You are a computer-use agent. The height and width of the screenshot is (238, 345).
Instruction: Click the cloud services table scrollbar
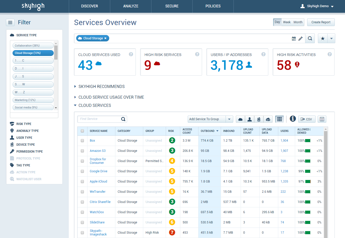(x=326, y=184)
